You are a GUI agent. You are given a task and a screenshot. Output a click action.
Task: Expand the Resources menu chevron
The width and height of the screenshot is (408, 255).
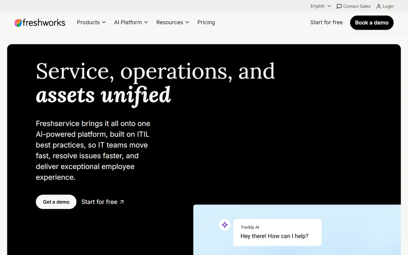pos(187,22)
